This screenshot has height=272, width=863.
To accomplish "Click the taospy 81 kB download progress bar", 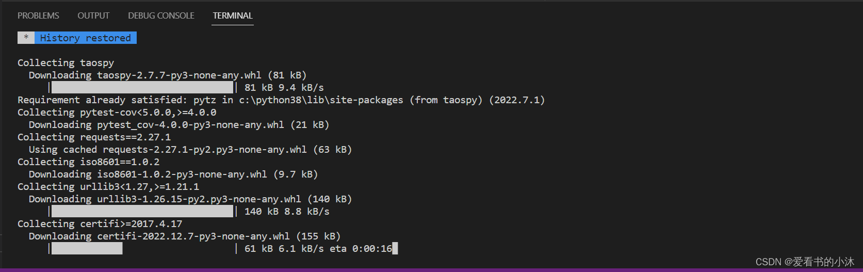I will [x=142, y=87].
